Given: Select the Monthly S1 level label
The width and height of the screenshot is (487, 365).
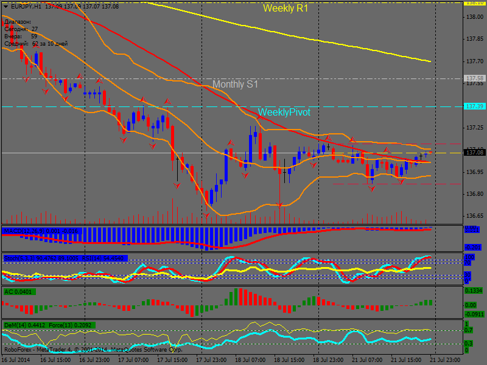Looking at the screenshot, I should point(235,85).
